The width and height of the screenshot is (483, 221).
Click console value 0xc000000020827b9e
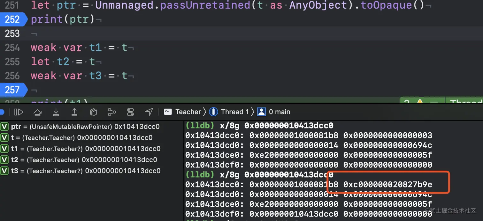click(388, 184)
